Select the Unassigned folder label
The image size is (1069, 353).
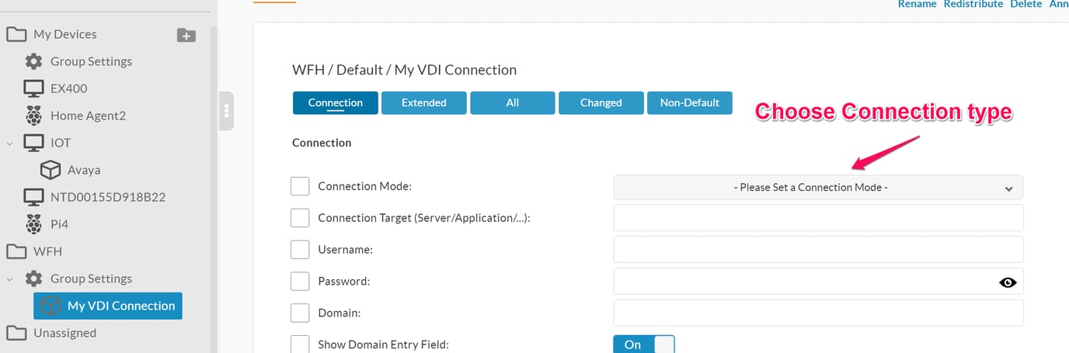click(x=65, y=333)
